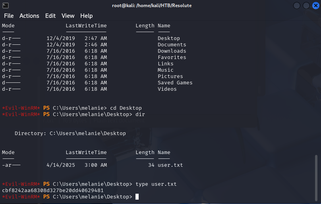Click the lower LastWriteTime column header
This screenshot has height=204, width=321.
pos(86,153)
